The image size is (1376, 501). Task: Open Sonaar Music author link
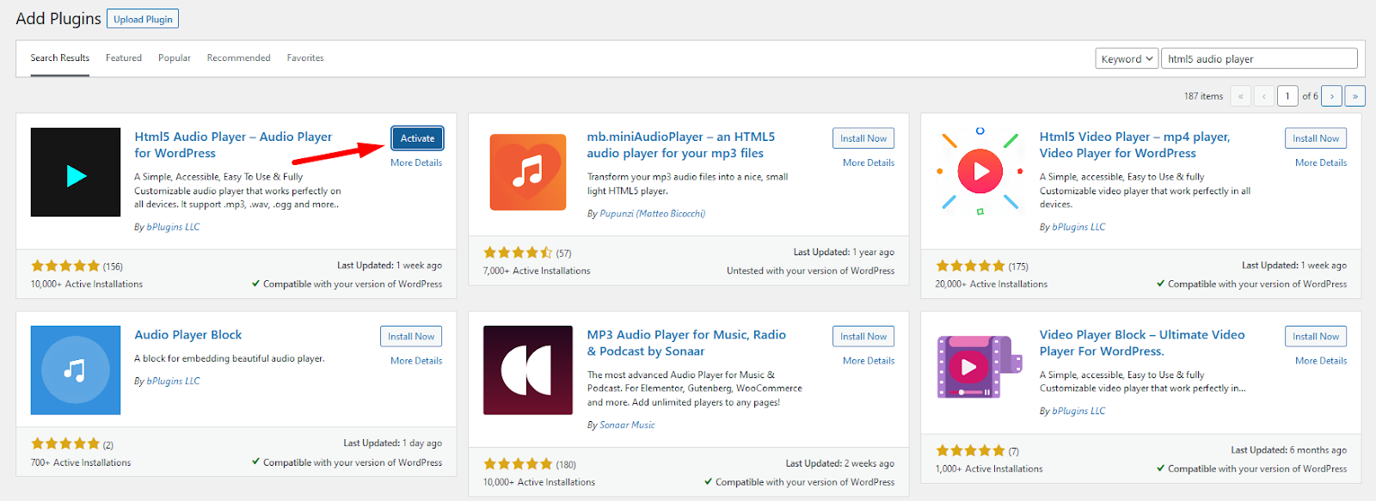(x=627, y=425)
